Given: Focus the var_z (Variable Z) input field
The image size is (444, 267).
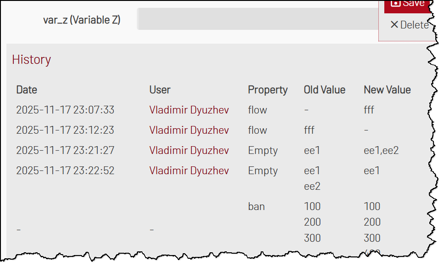Looking at the screenshot, I should click(x=257, y=19).
